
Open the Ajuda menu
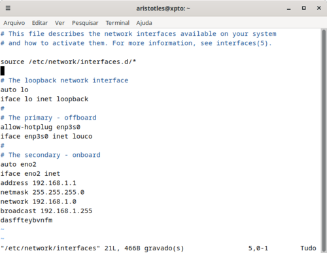tap(144, 23)
